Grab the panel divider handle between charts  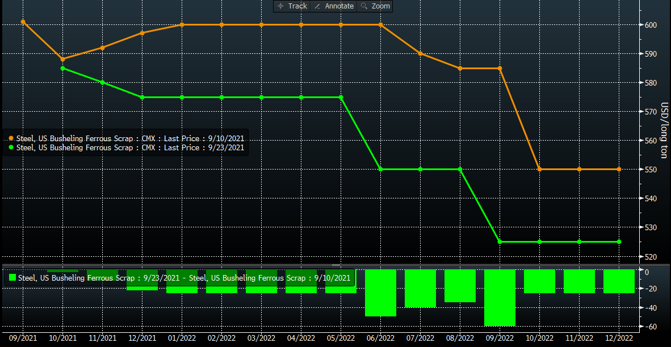pyautogui.click(x=336, y=265)
